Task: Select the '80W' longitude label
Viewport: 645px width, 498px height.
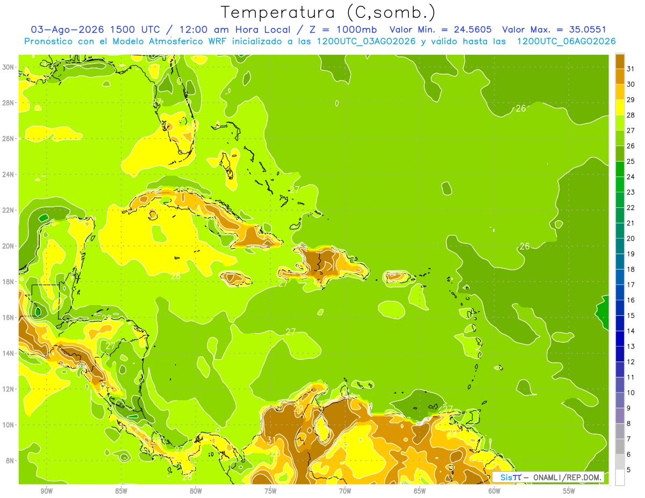Action: click(x=196, y=491)
